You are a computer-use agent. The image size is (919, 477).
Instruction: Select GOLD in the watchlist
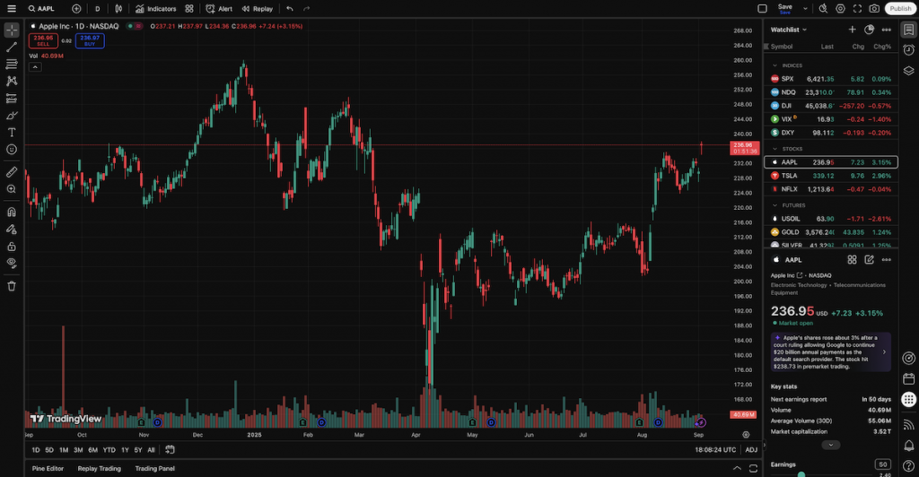coord(831,232)
